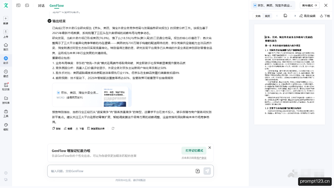Viewport: 334px width, 188px height.
Task: Click the save icon in document toolbar
Action: 285,16
